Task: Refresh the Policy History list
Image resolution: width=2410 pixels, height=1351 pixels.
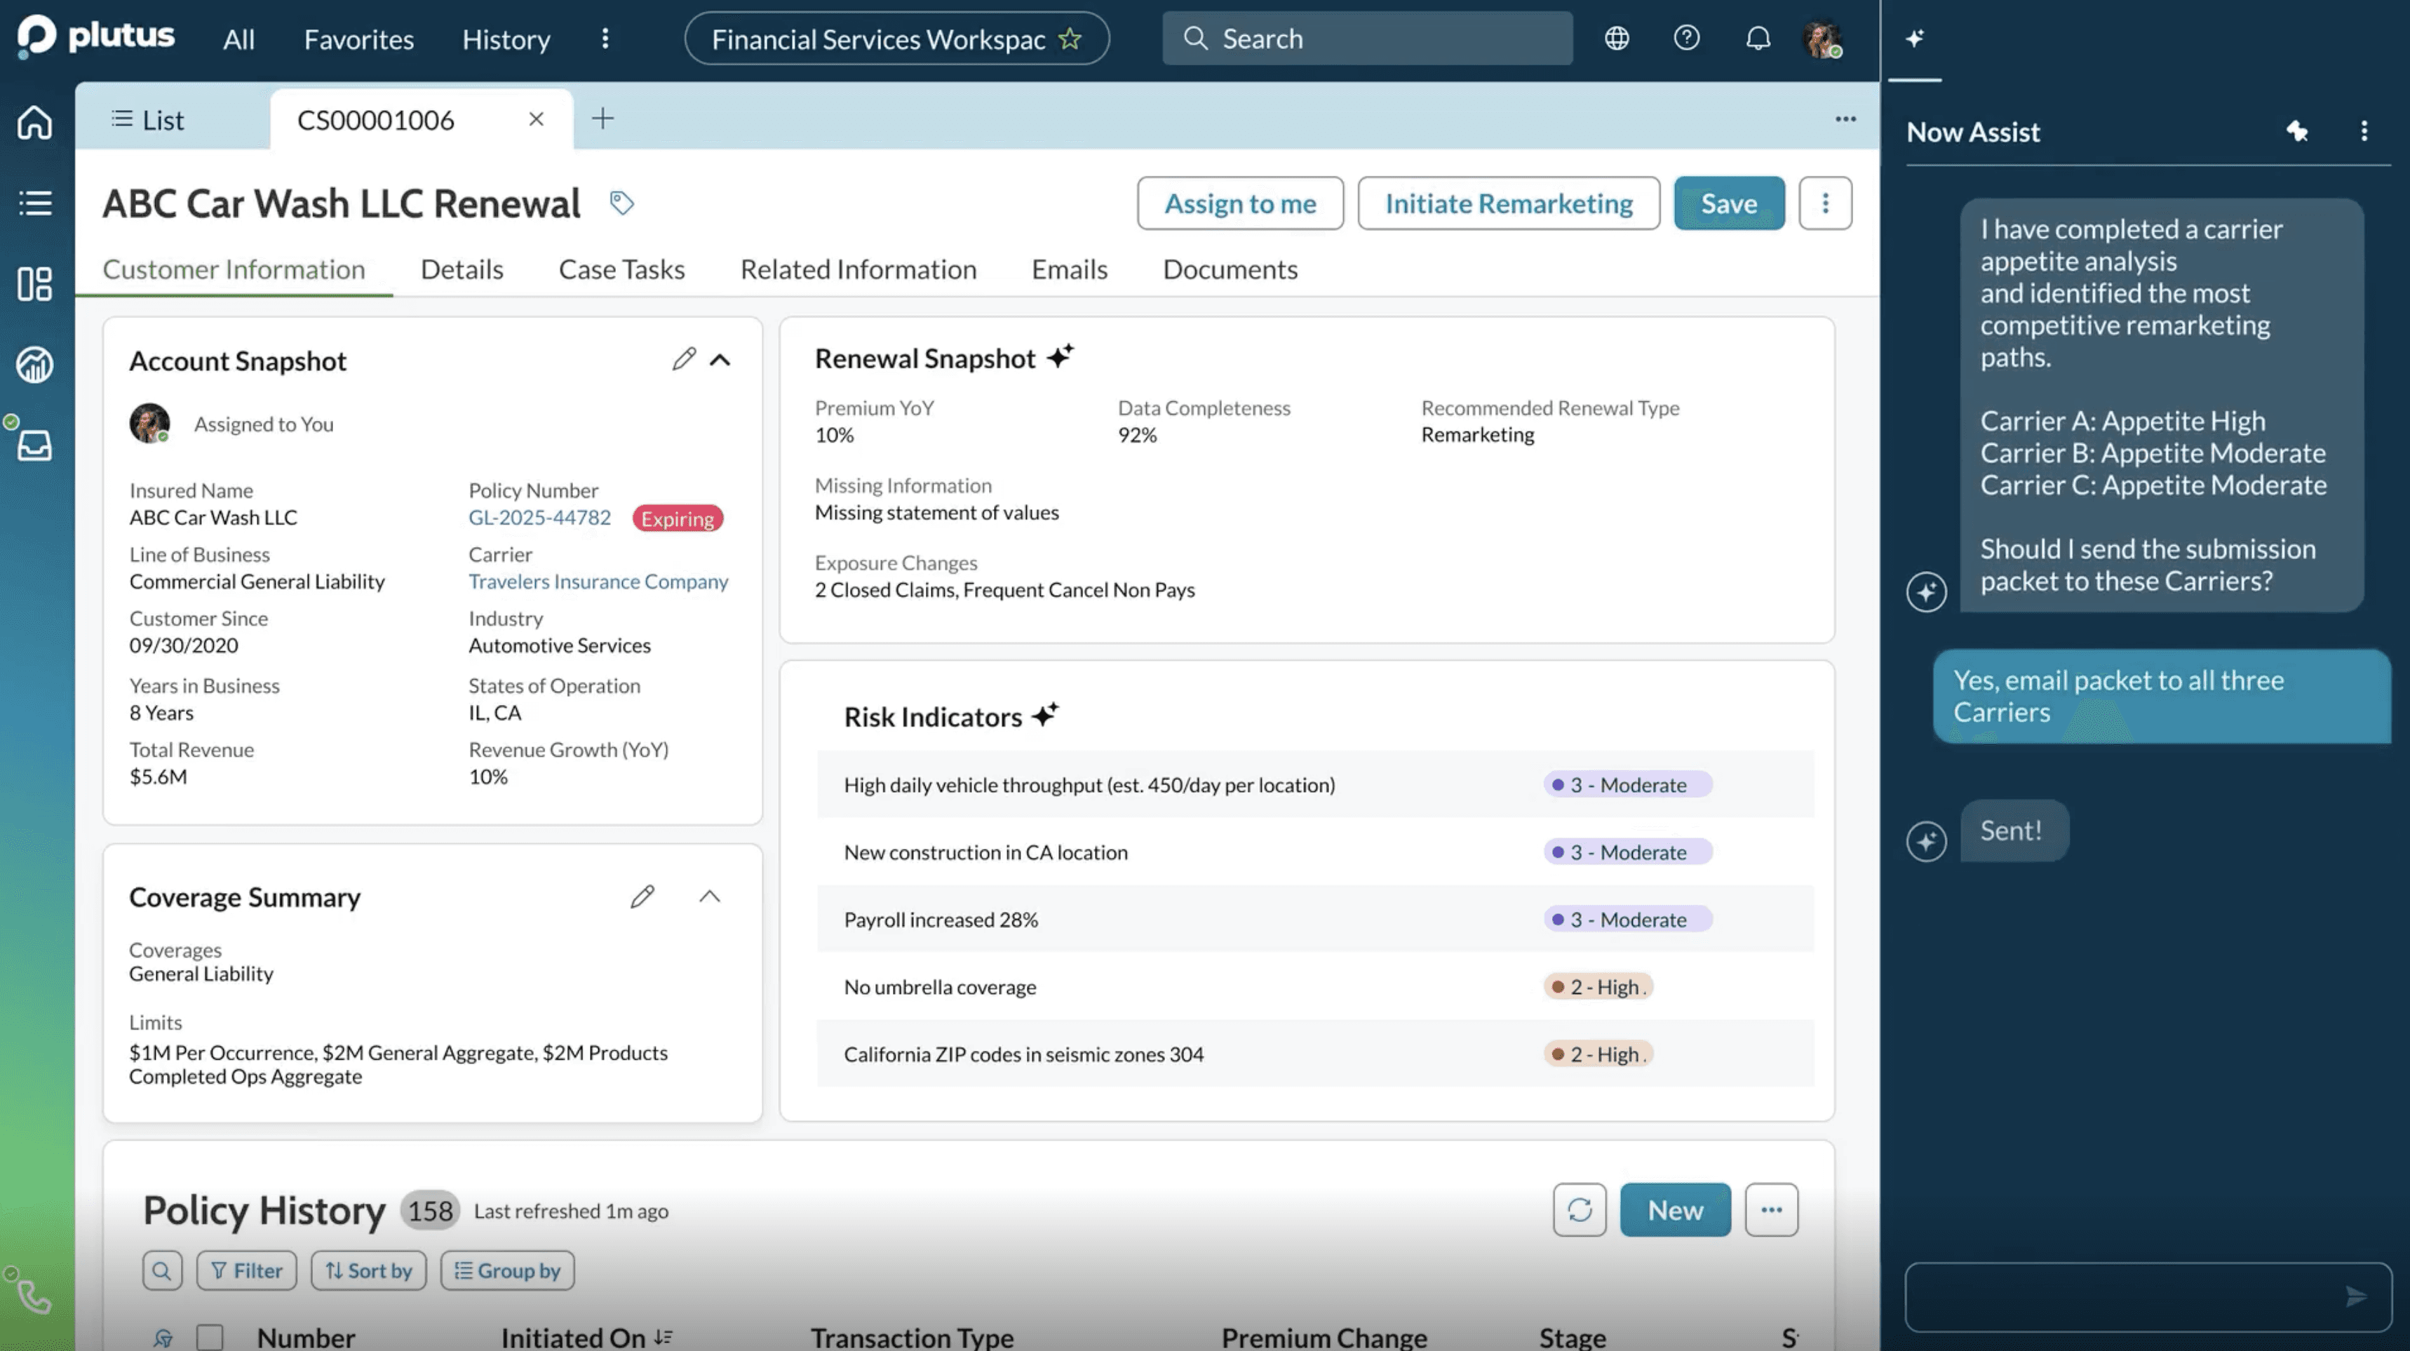Action: coord(1580,1210)
